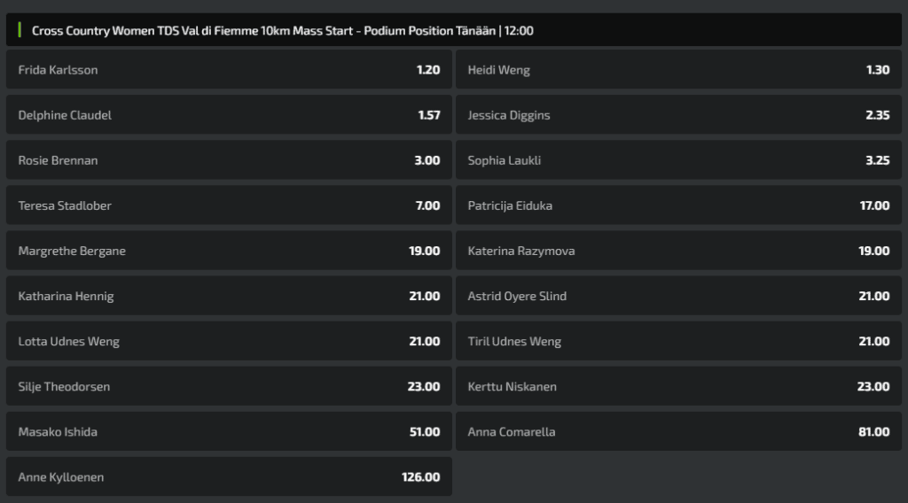Viewport: 908px width, 503px height.
Task: Click Rosie Brennan odds 3.00
Action: pos(229,160)
